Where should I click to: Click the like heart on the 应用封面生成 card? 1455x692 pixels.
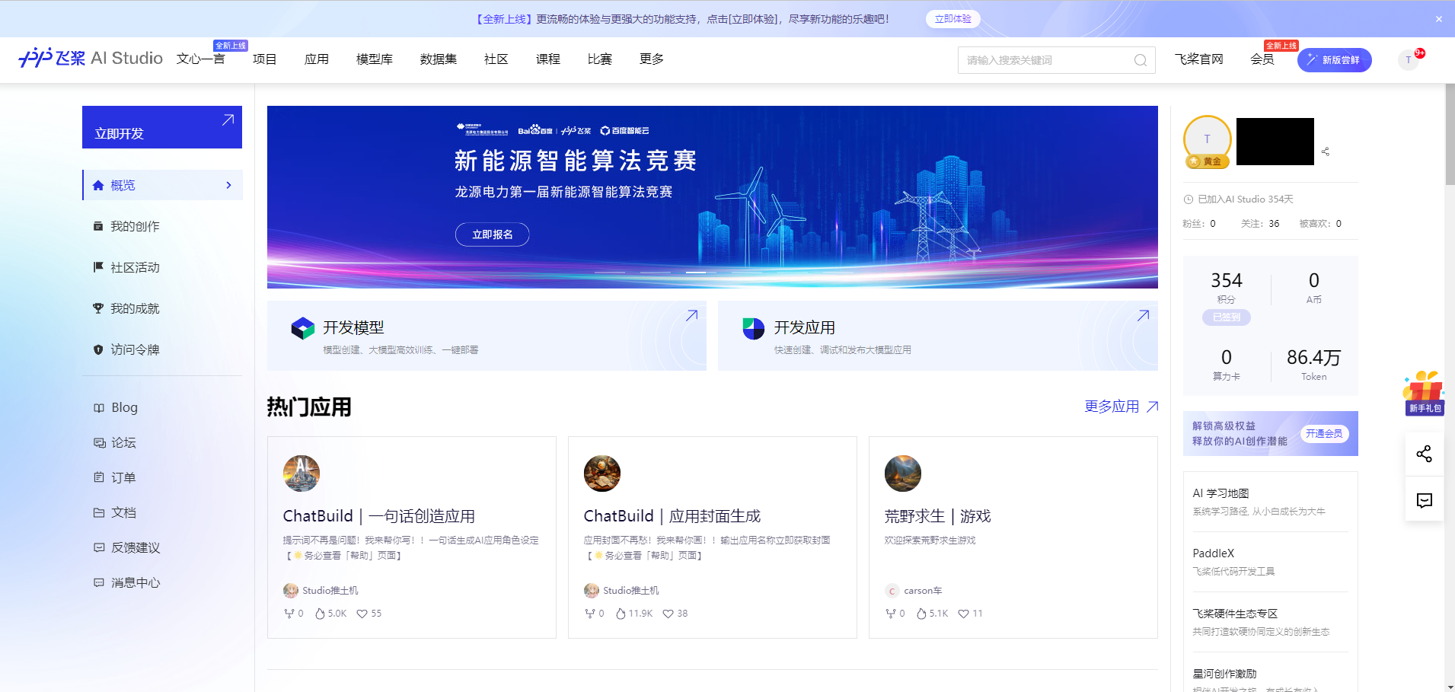click(x=668, y=614)
